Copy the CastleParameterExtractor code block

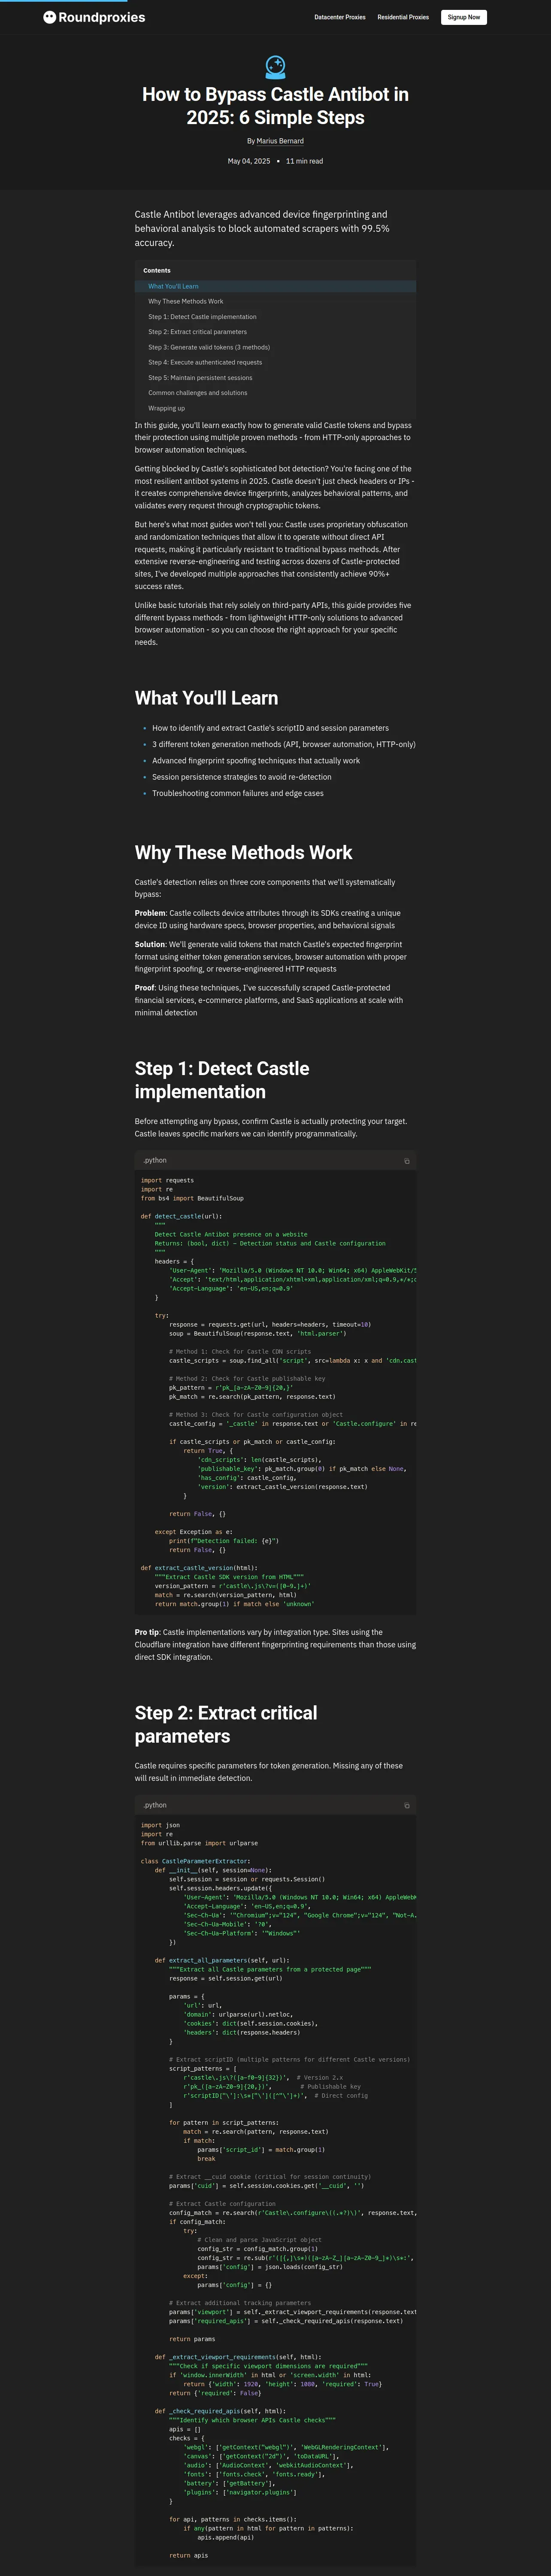pyautogui.click(x=406, y=1806)
